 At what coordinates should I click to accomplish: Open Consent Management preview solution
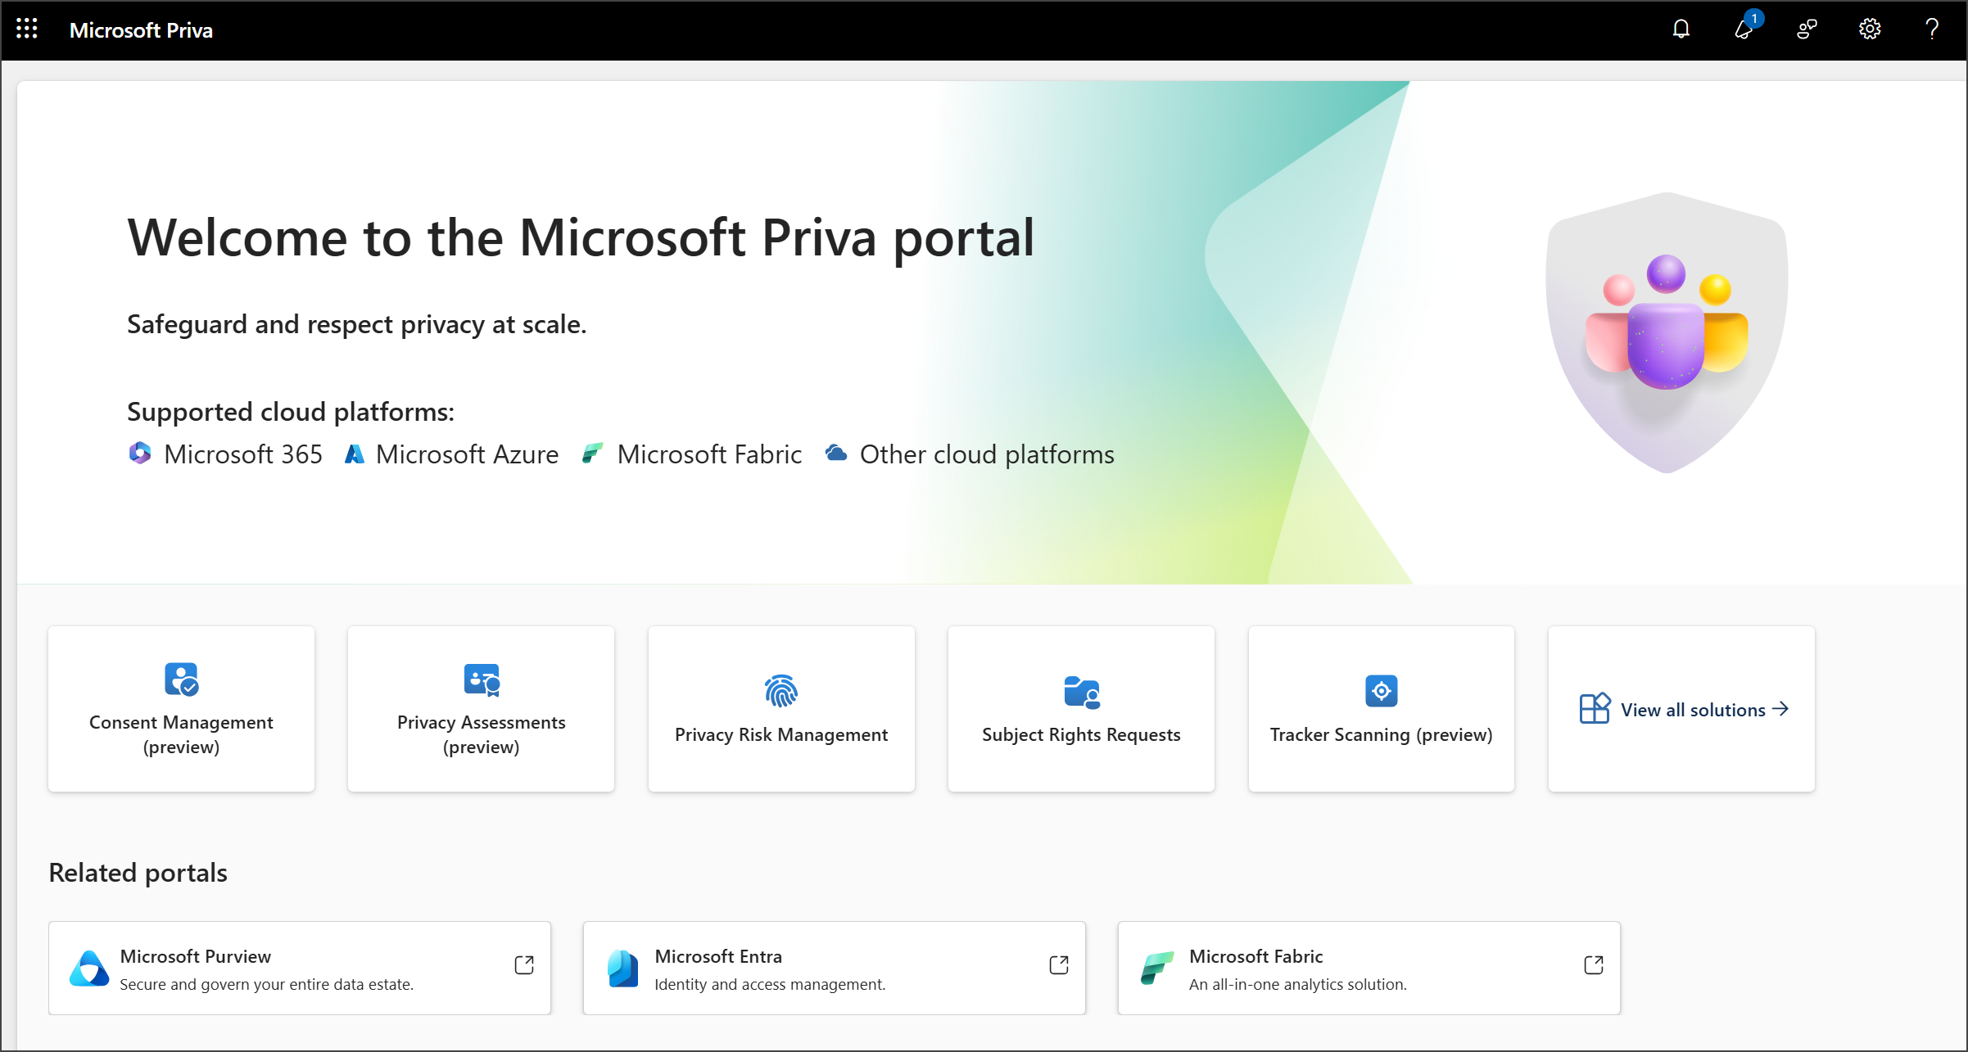(182, 709)
